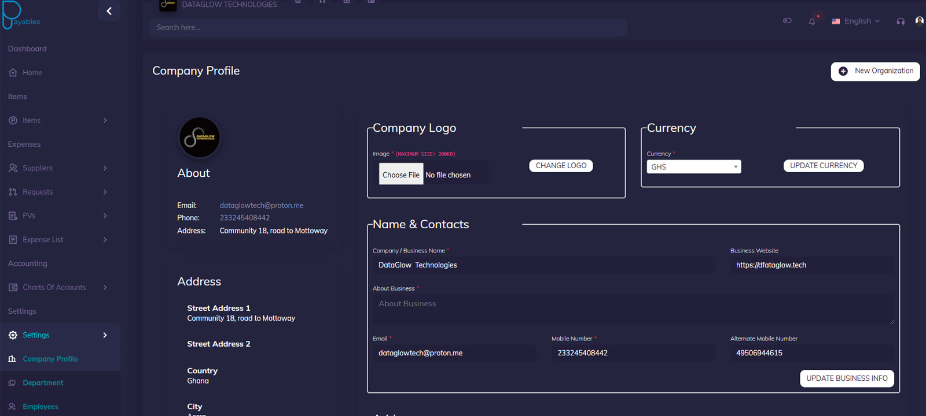Expand the Expense List submenu arrow
The width and height of the screenshot is (926, 416).
(x=105, y=240)
